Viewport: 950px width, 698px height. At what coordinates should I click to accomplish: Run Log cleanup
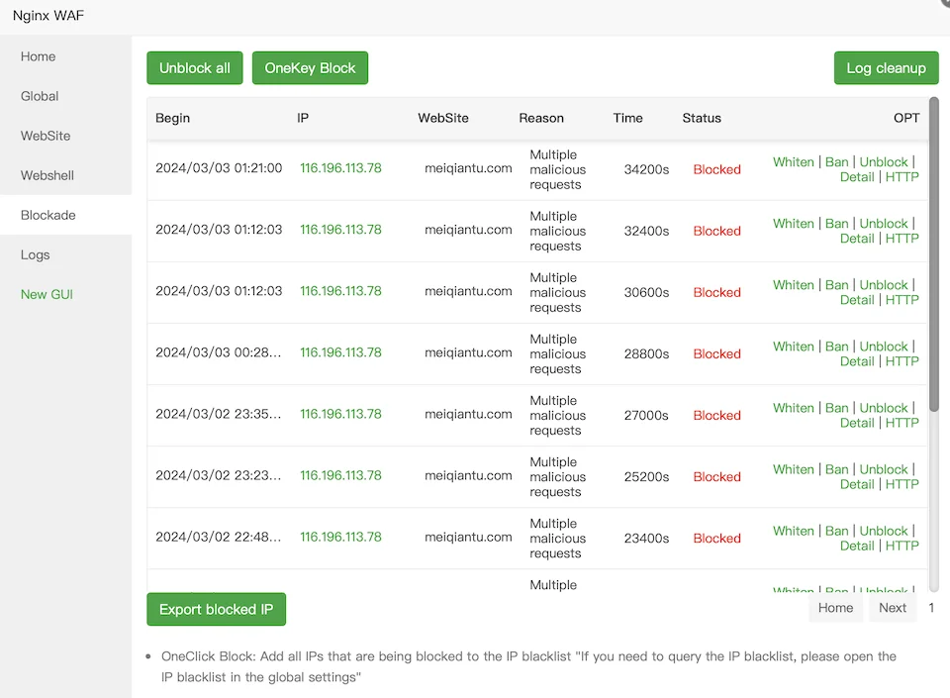[x=886, y=68]
